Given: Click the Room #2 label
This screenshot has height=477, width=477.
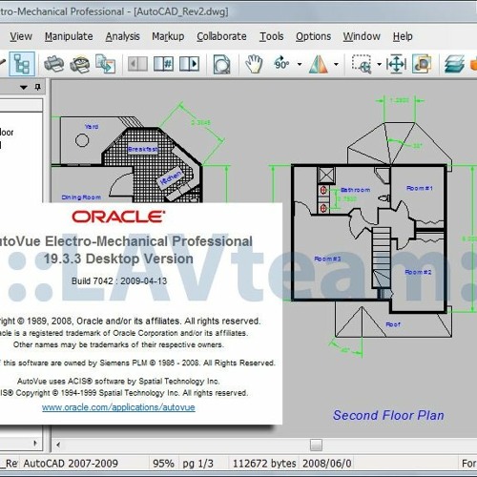Looking at the screenshot, I should 418,272.
